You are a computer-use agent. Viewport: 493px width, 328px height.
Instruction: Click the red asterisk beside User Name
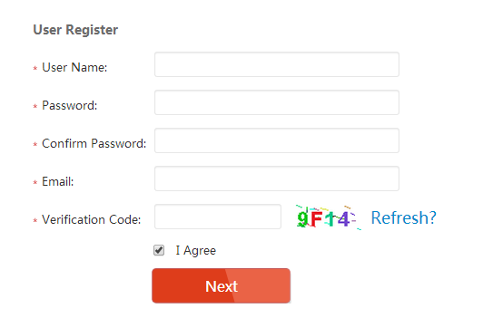[35, 68]
